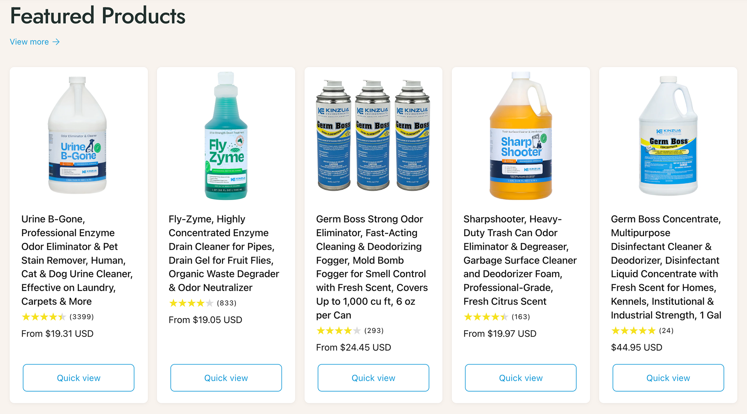Click the Germ Boss fogger cans image
Image resolution: width=747 pixels, height=414 pixels.
point(373,135)
